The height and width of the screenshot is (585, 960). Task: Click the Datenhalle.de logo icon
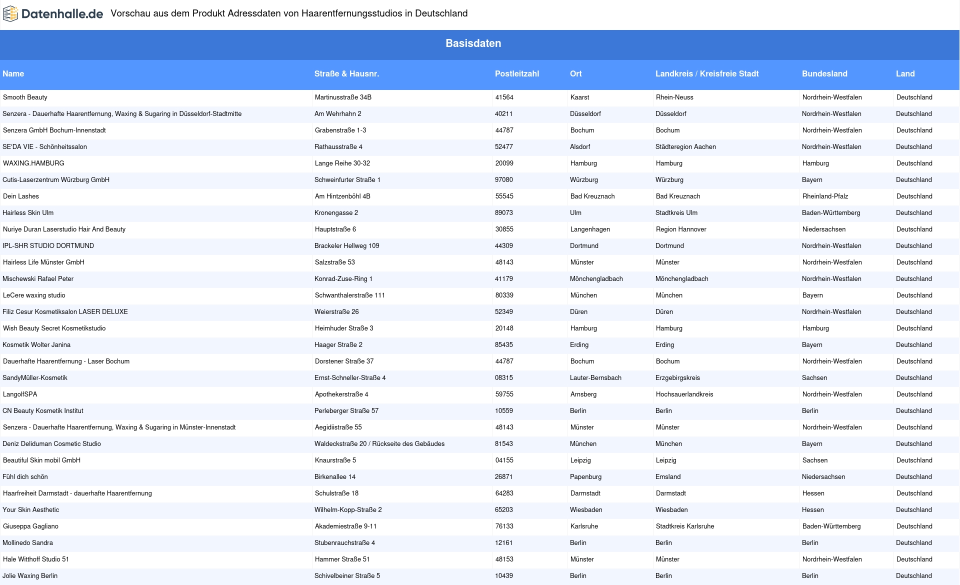pos(10,14)
